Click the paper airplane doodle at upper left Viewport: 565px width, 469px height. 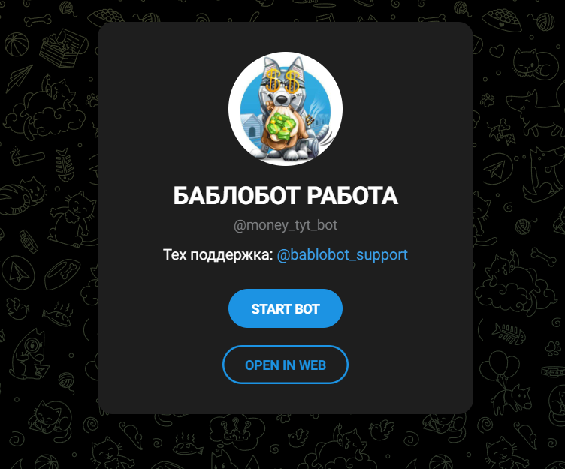point(19,77)
